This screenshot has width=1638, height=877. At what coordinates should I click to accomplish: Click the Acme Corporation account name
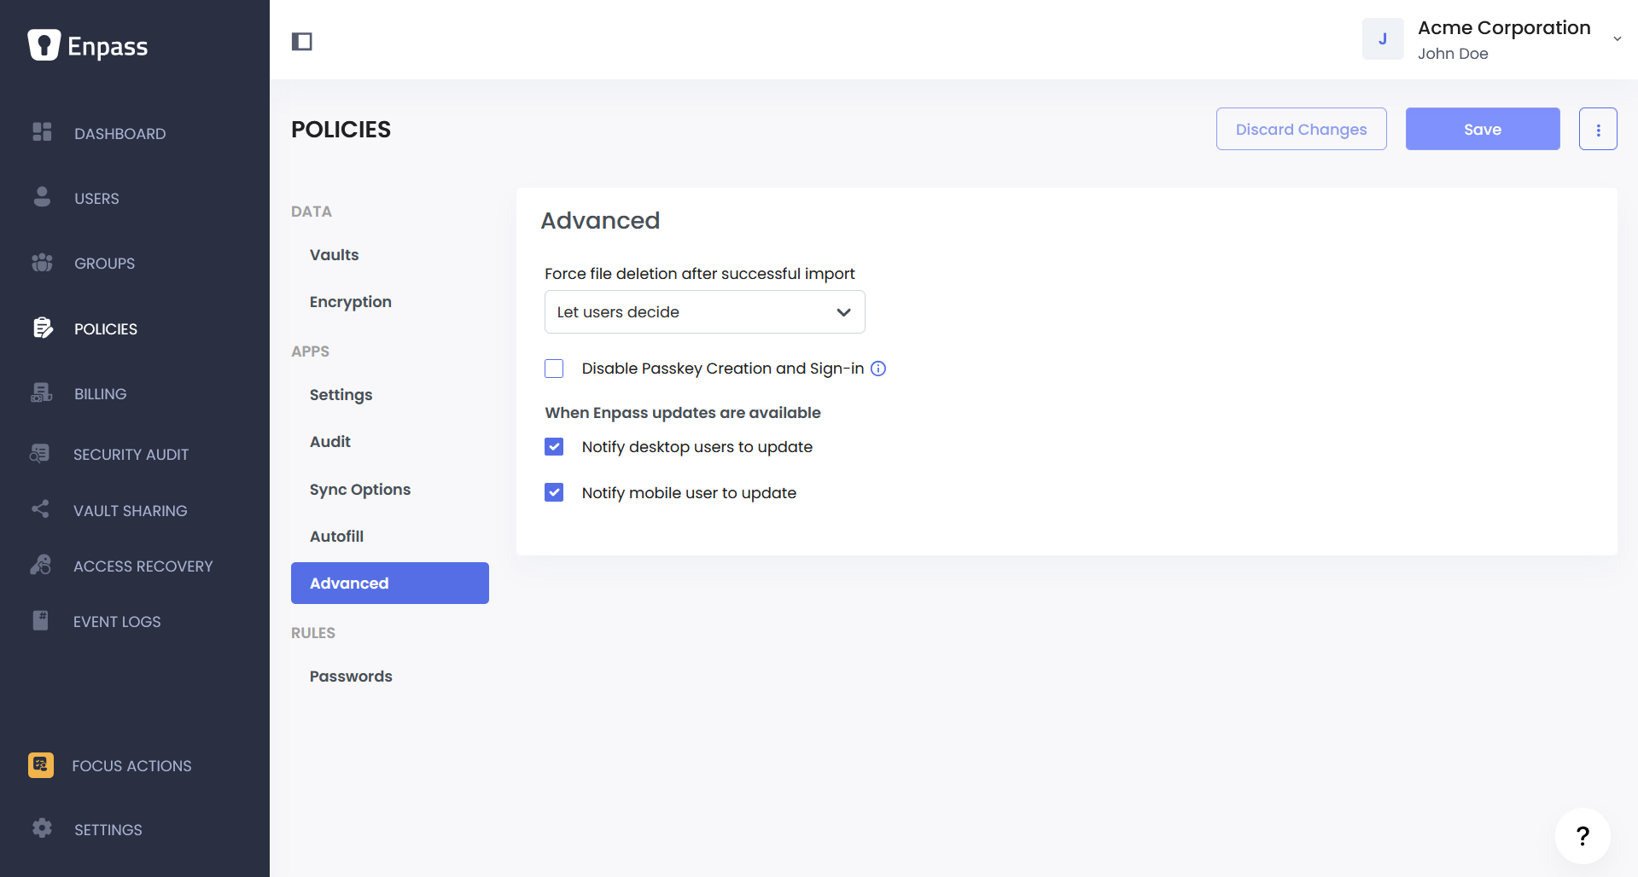[x=1504, y=27]
